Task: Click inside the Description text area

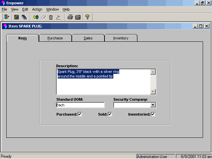Action: click(x=103, y=82)
